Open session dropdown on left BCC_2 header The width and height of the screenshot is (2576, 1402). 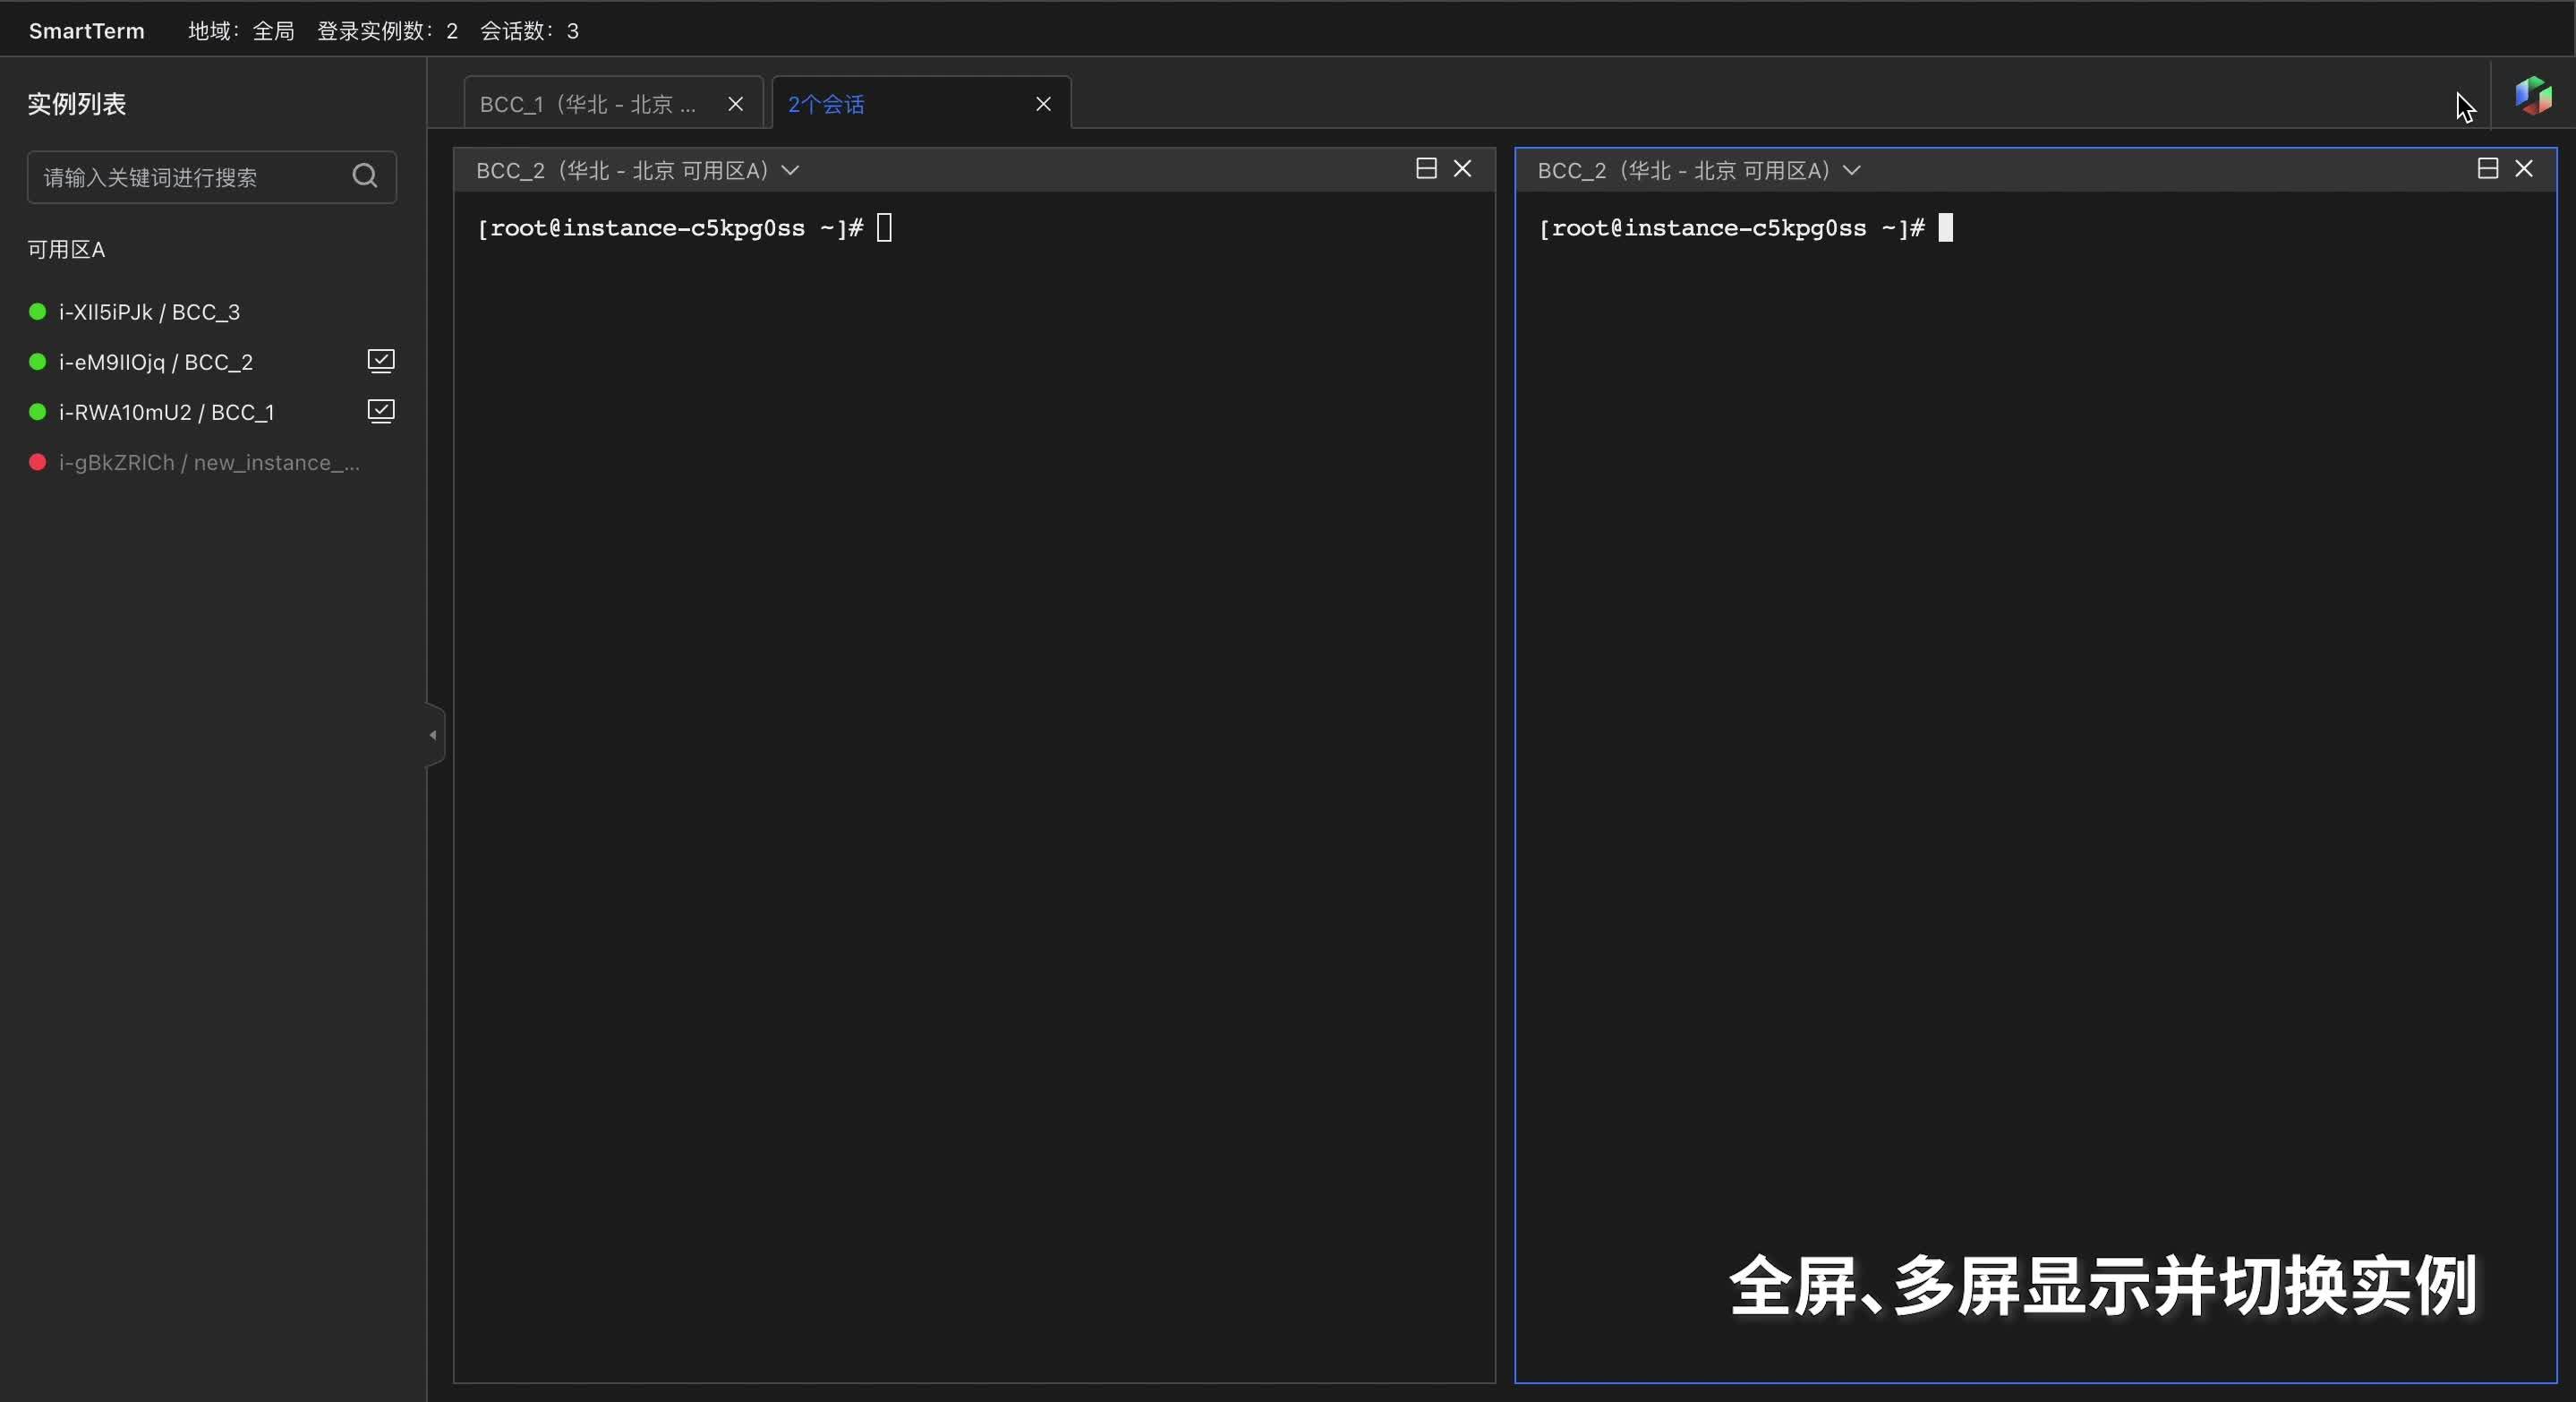click(790, 170)
